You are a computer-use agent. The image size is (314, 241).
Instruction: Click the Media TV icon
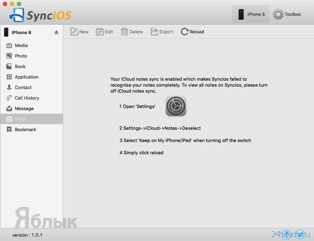(x=9, y=45)
